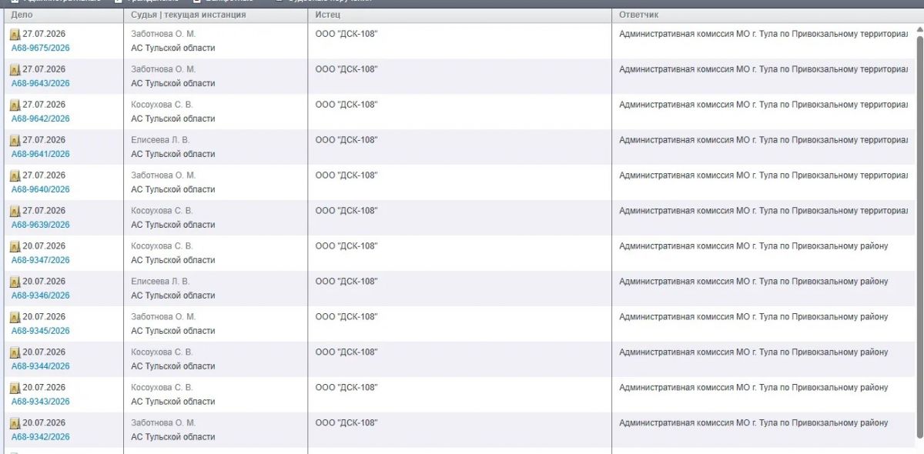Screen dimensions: 924x454
Task: Click the case icon in the A68-9643/2026 row
Action: [x=15, y=70]
